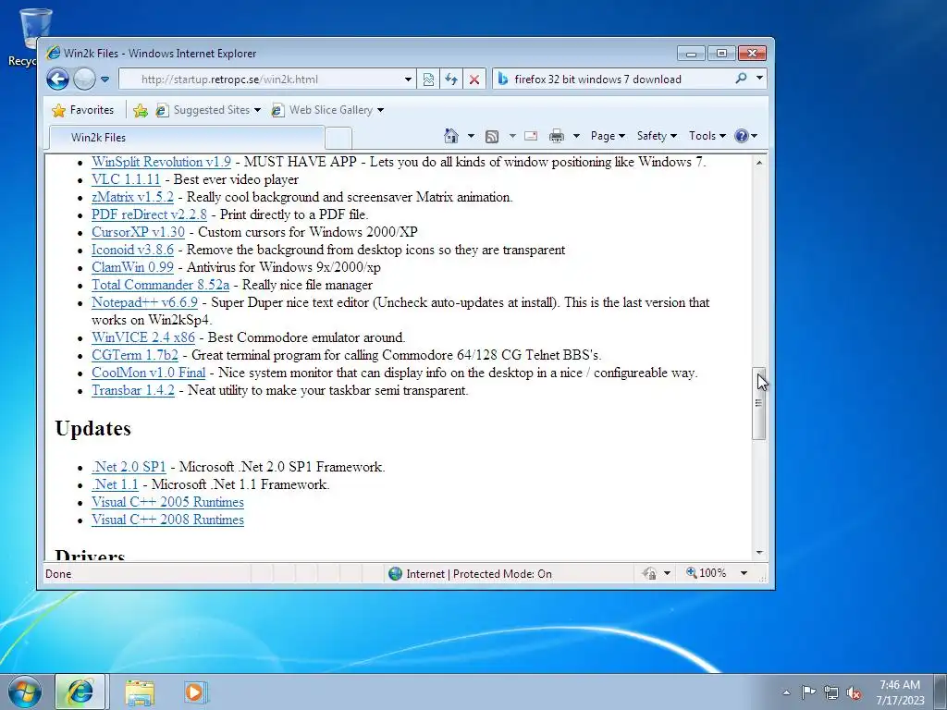Refresh the page with the Refresh icon
This screenshot has height=710, width=947.
coord(451,80)
